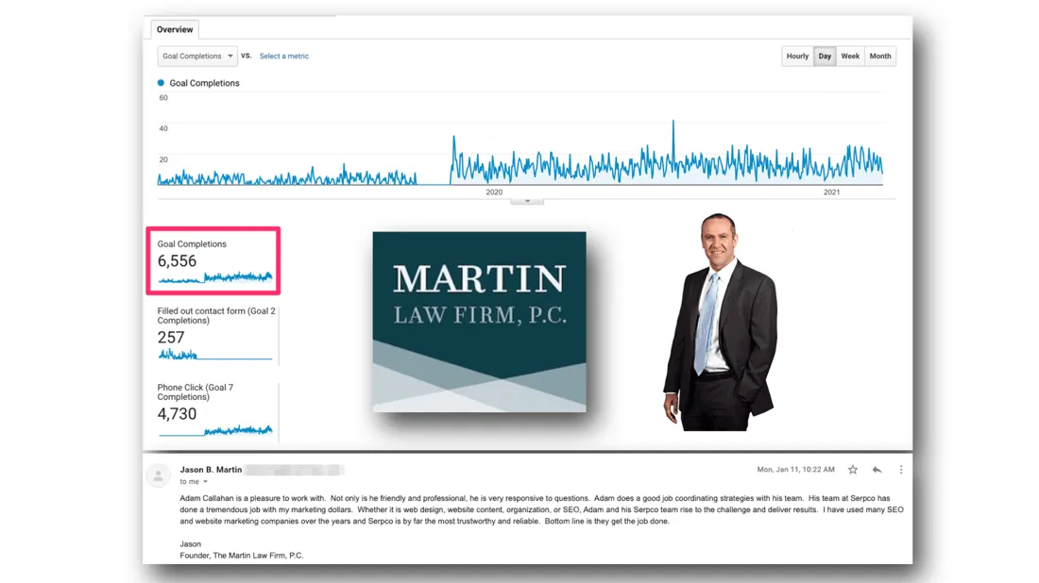The height and width of the screenshot is (583, 1039).
Task: Expand the 'to me' recipient details arrow
Action: tap(205, 482)
